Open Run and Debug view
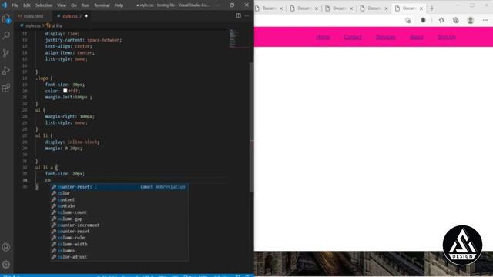The height and width of the screenshot is (277, 493). tap(6, 71)
